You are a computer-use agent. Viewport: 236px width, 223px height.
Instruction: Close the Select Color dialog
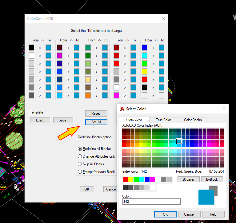(224, 109)
